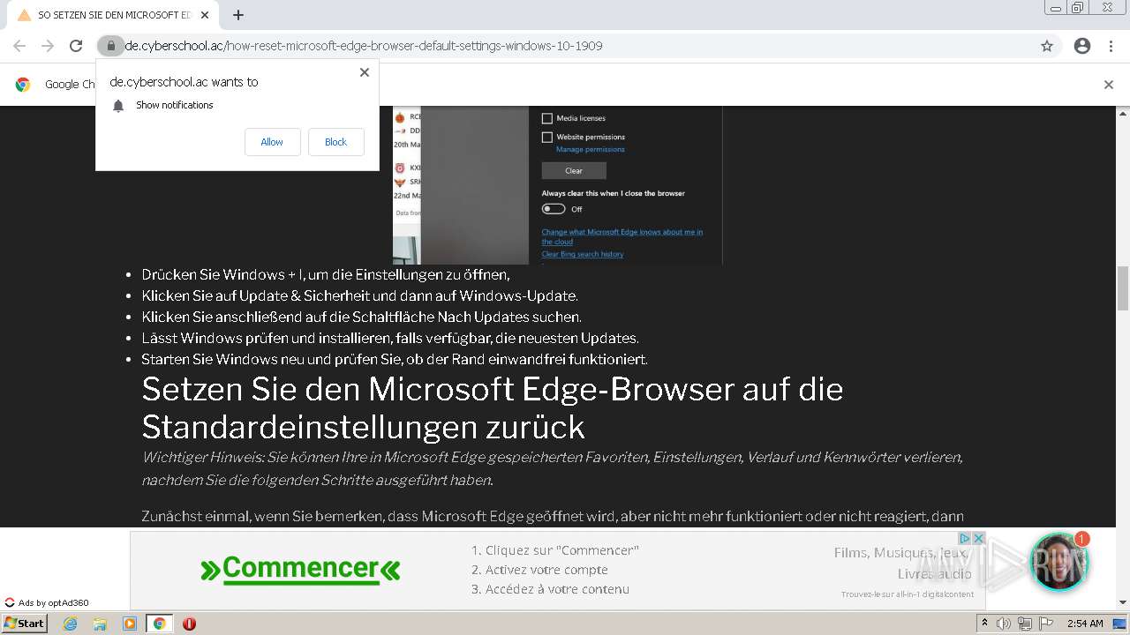Viewport: 1130px width, 635px height.
Task: Close the current browser tab
Action: coord(205,15)
